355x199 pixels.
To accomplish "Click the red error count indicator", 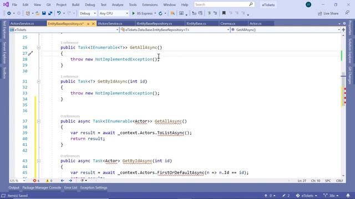I will pos(36,181).
